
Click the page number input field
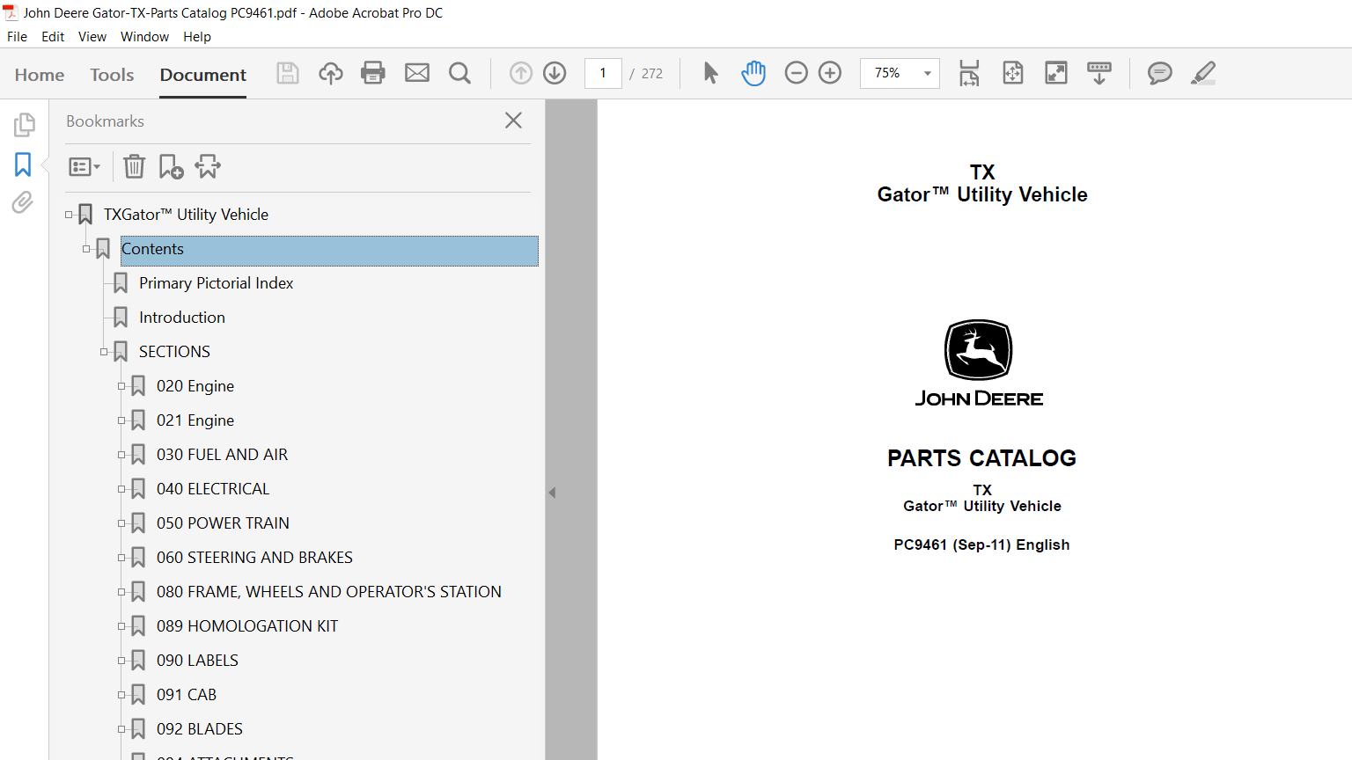click(x=603, y=74)
